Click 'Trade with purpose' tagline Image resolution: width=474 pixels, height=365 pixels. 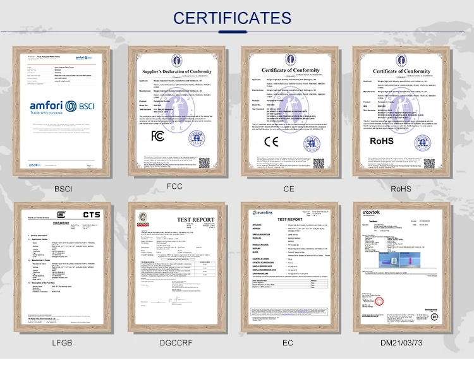pos(46,112)
